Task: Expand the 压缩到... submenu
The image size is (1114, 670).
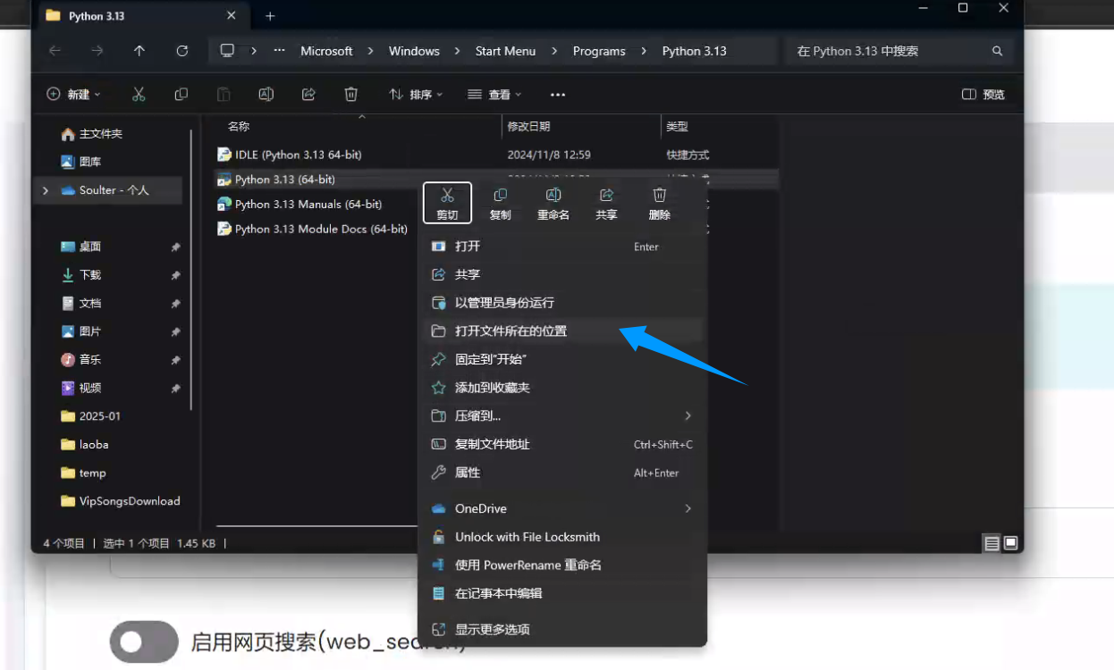Action: click(688, 415)
